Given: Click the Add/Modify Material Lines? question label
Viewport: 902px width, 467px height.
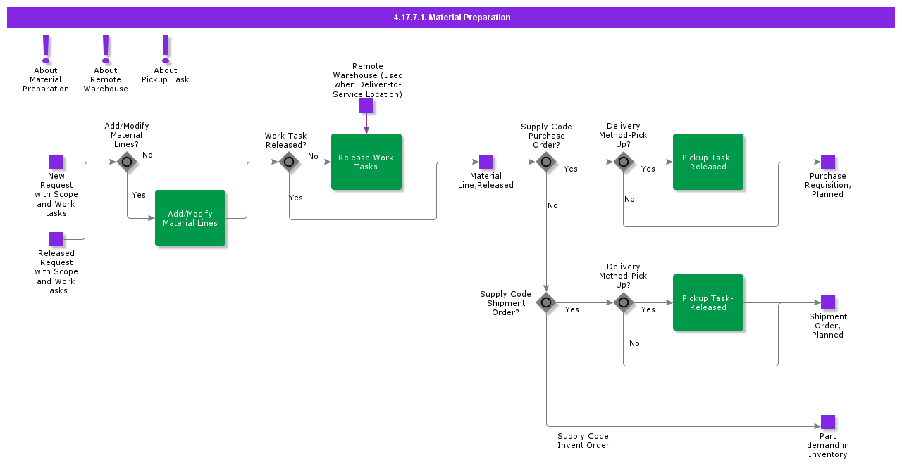Looking at the screenshot, I should tap(127, 135).
